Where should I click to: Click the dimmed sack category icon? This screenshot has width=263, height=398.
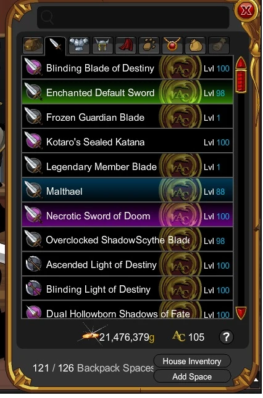[x=219, y=45]
